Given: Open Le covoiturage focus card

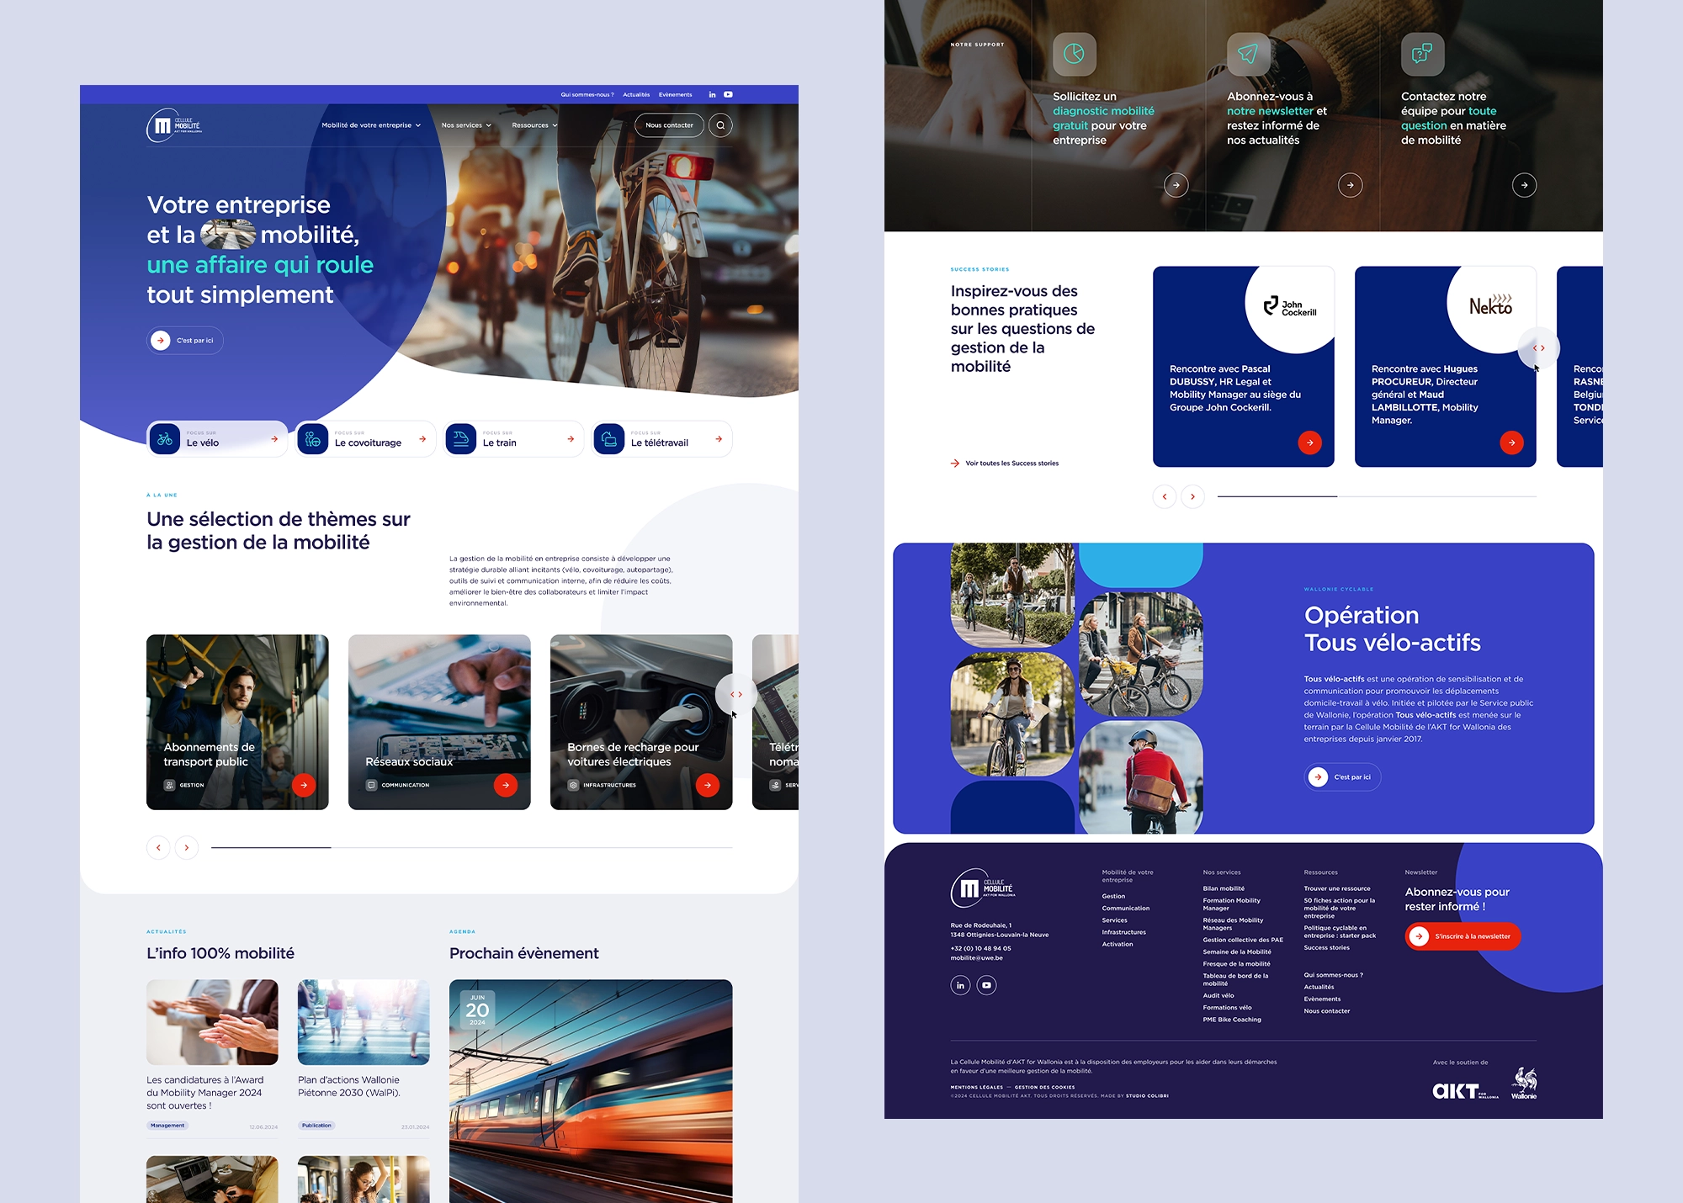Looking at the screenshot, I should pyautogui.click(x=365, y=439).
